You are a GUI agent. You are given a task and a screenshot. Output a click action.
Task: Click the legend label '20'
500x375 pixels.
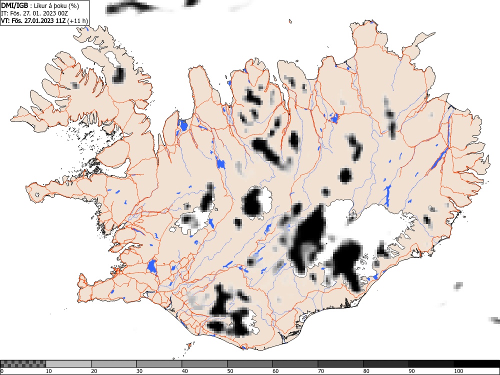(94, 371)
